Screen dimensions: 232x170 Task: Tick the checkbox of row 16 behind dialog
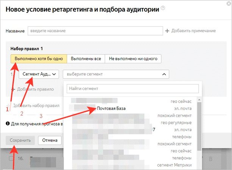(x=11, y=158)
